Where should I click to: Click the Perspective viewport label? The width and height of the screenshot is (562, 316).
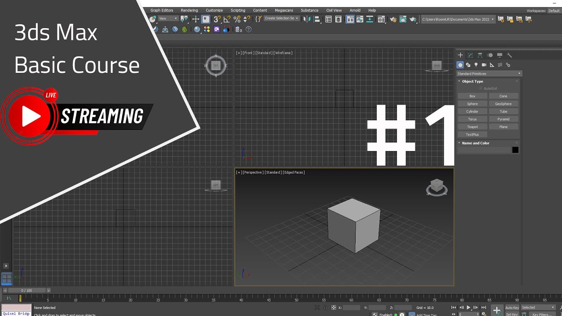253,172
